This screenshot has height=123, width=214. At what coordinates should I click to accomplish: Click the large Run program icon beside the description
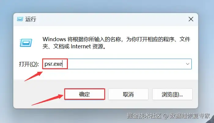click(x=26, y=43)
